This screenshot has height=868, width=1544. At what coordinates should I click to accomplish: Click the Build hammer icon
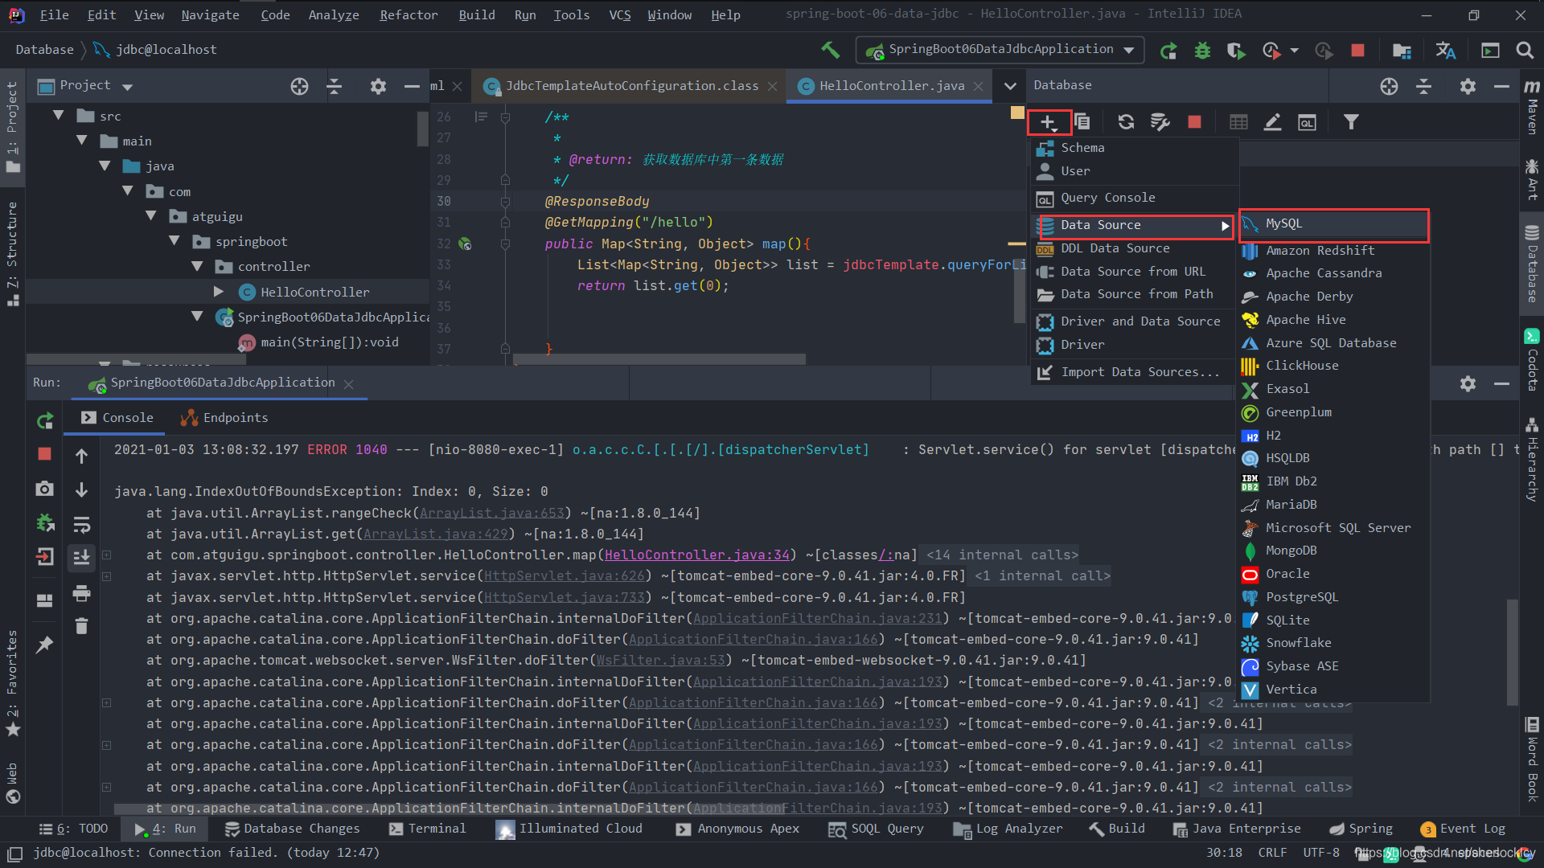point(830,50)
